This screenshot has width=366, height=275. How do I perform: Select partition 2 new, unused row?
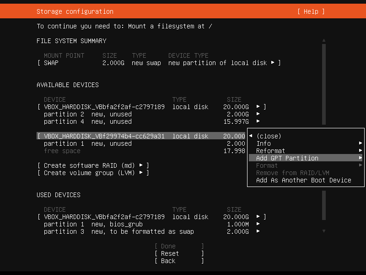pyautogui.click(x=151, y=114)
